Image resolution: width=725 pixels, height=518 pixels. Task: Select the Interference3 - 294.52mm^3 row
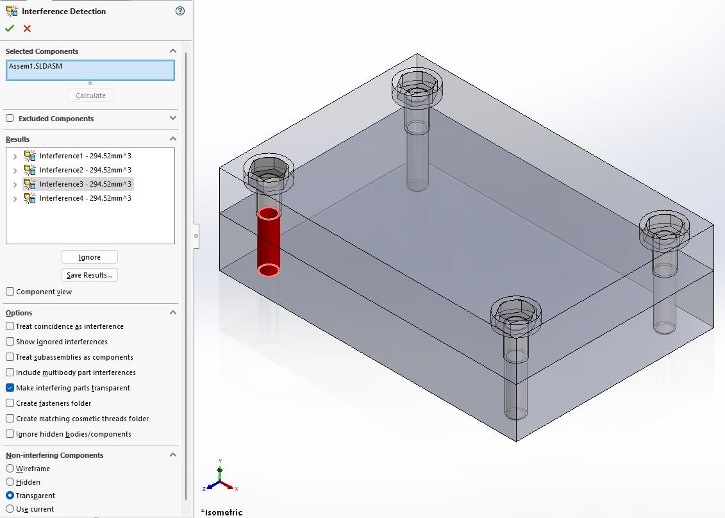click(x=85, y=184)
